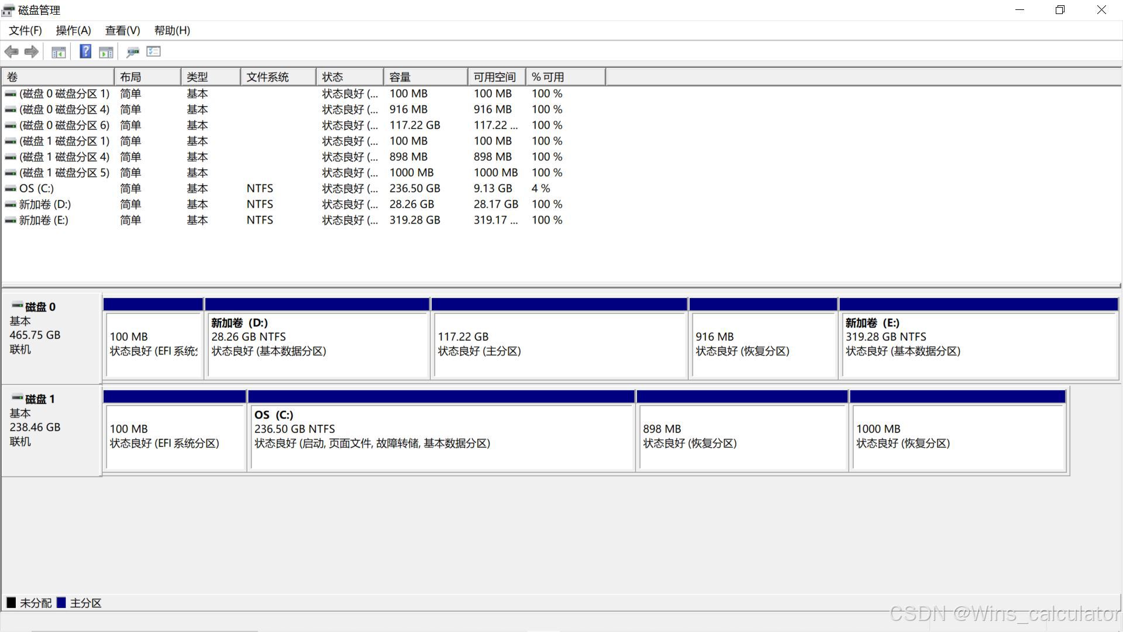The width and height of the screenshot is (1123, 632).
Task: Select the 新加卷 (E:) row in volume list
Action: point(43,220)
